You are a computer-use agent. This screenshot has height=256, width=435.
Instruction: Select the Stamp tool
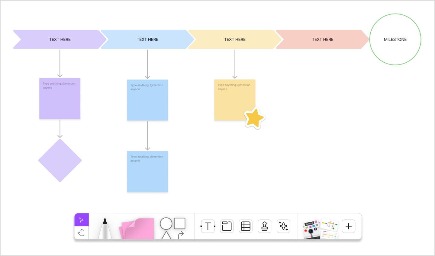click(x=265, y=226)
